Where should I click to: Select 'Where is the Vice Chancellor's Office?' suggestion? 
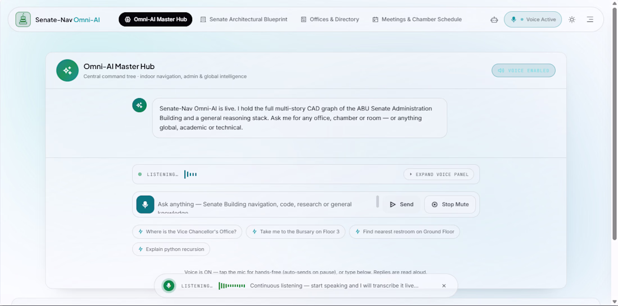(187, 231)
